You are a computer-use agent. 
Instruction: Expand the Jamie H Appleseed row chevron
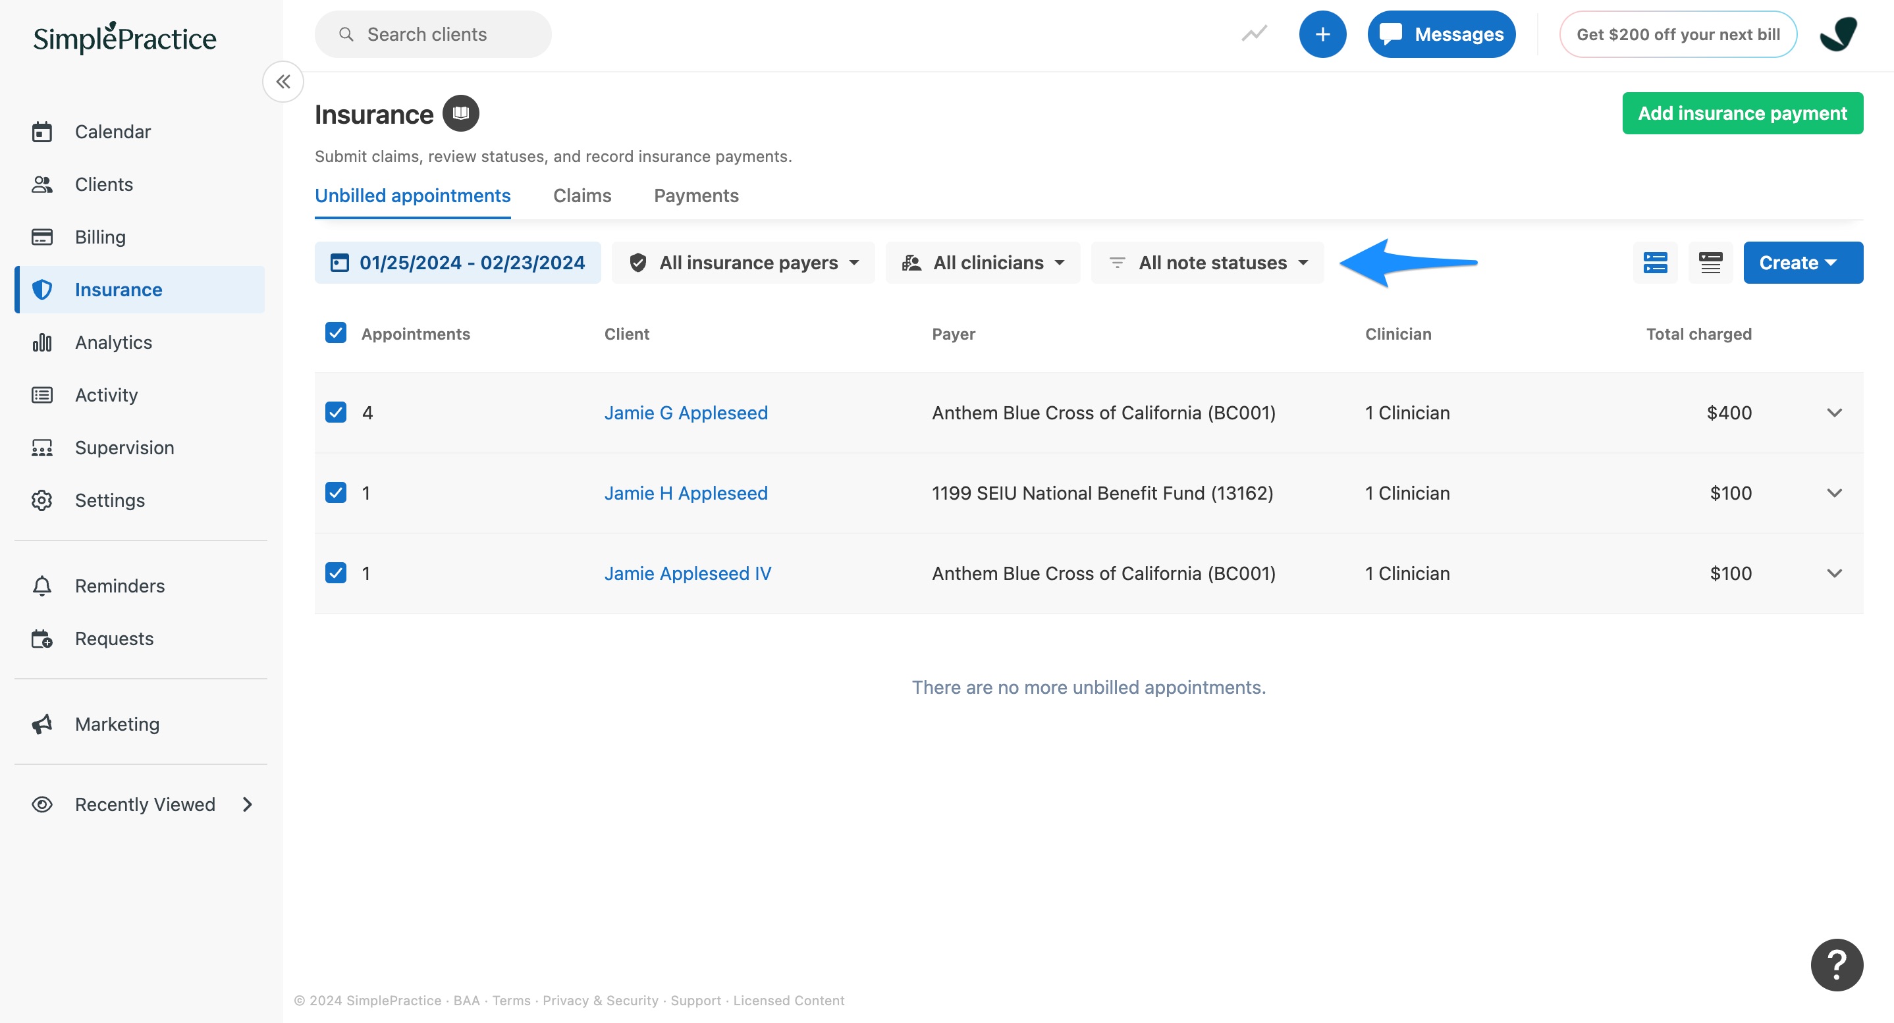coord(1835,492)
